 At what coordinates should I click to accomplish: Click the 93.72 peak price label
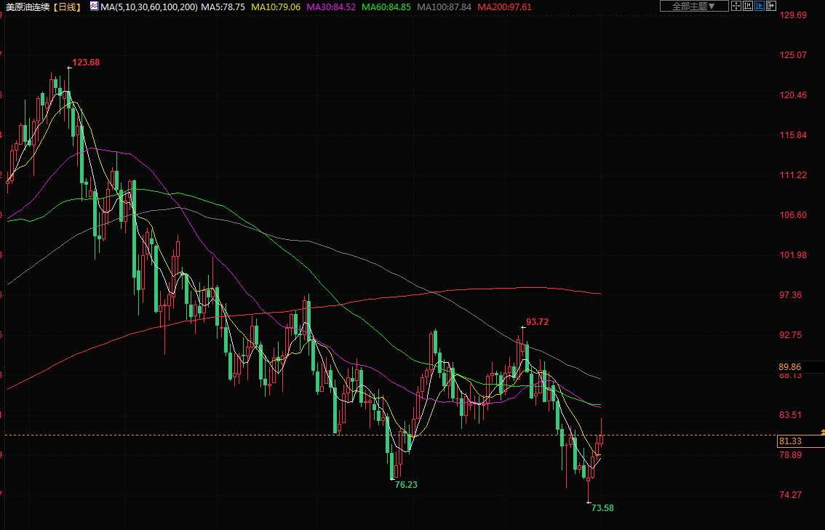click(x=537, y=321)
